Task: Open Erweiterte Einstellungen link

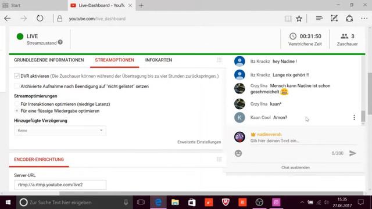Action: 199,142
